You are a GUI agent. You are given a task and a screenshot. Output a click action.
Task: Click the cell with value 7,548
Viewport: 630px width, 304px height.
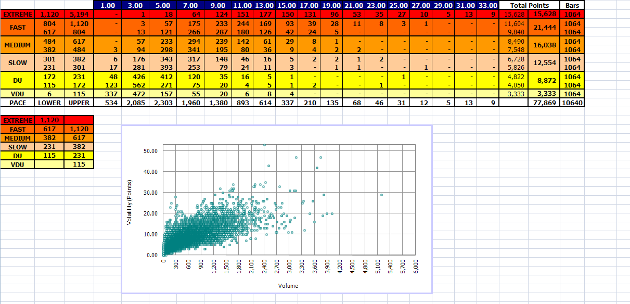[x=513, y=49]
